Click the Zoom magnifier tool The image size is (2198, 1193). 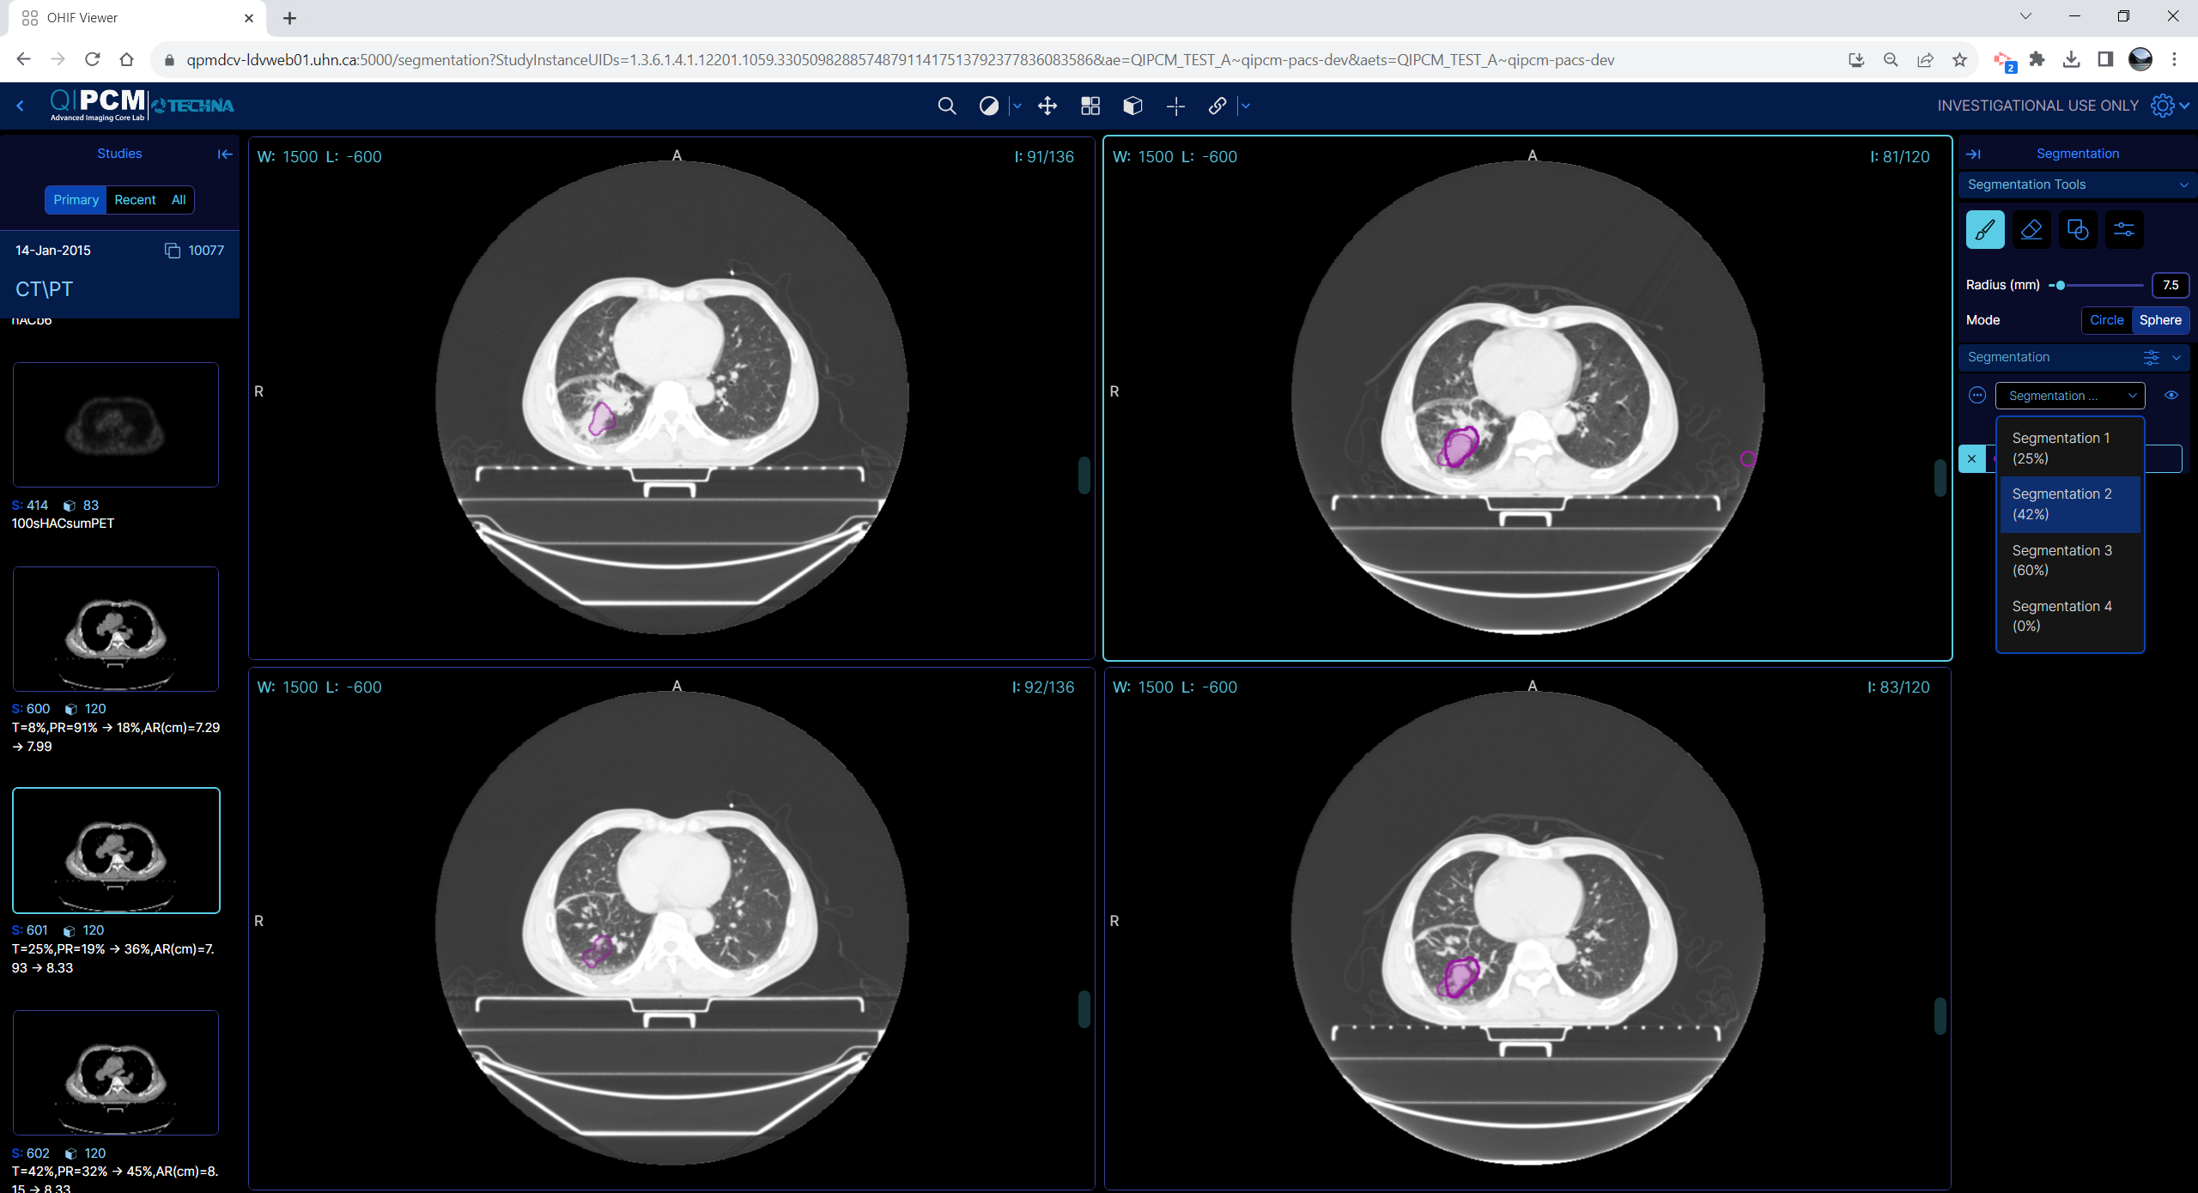point(946,106)
